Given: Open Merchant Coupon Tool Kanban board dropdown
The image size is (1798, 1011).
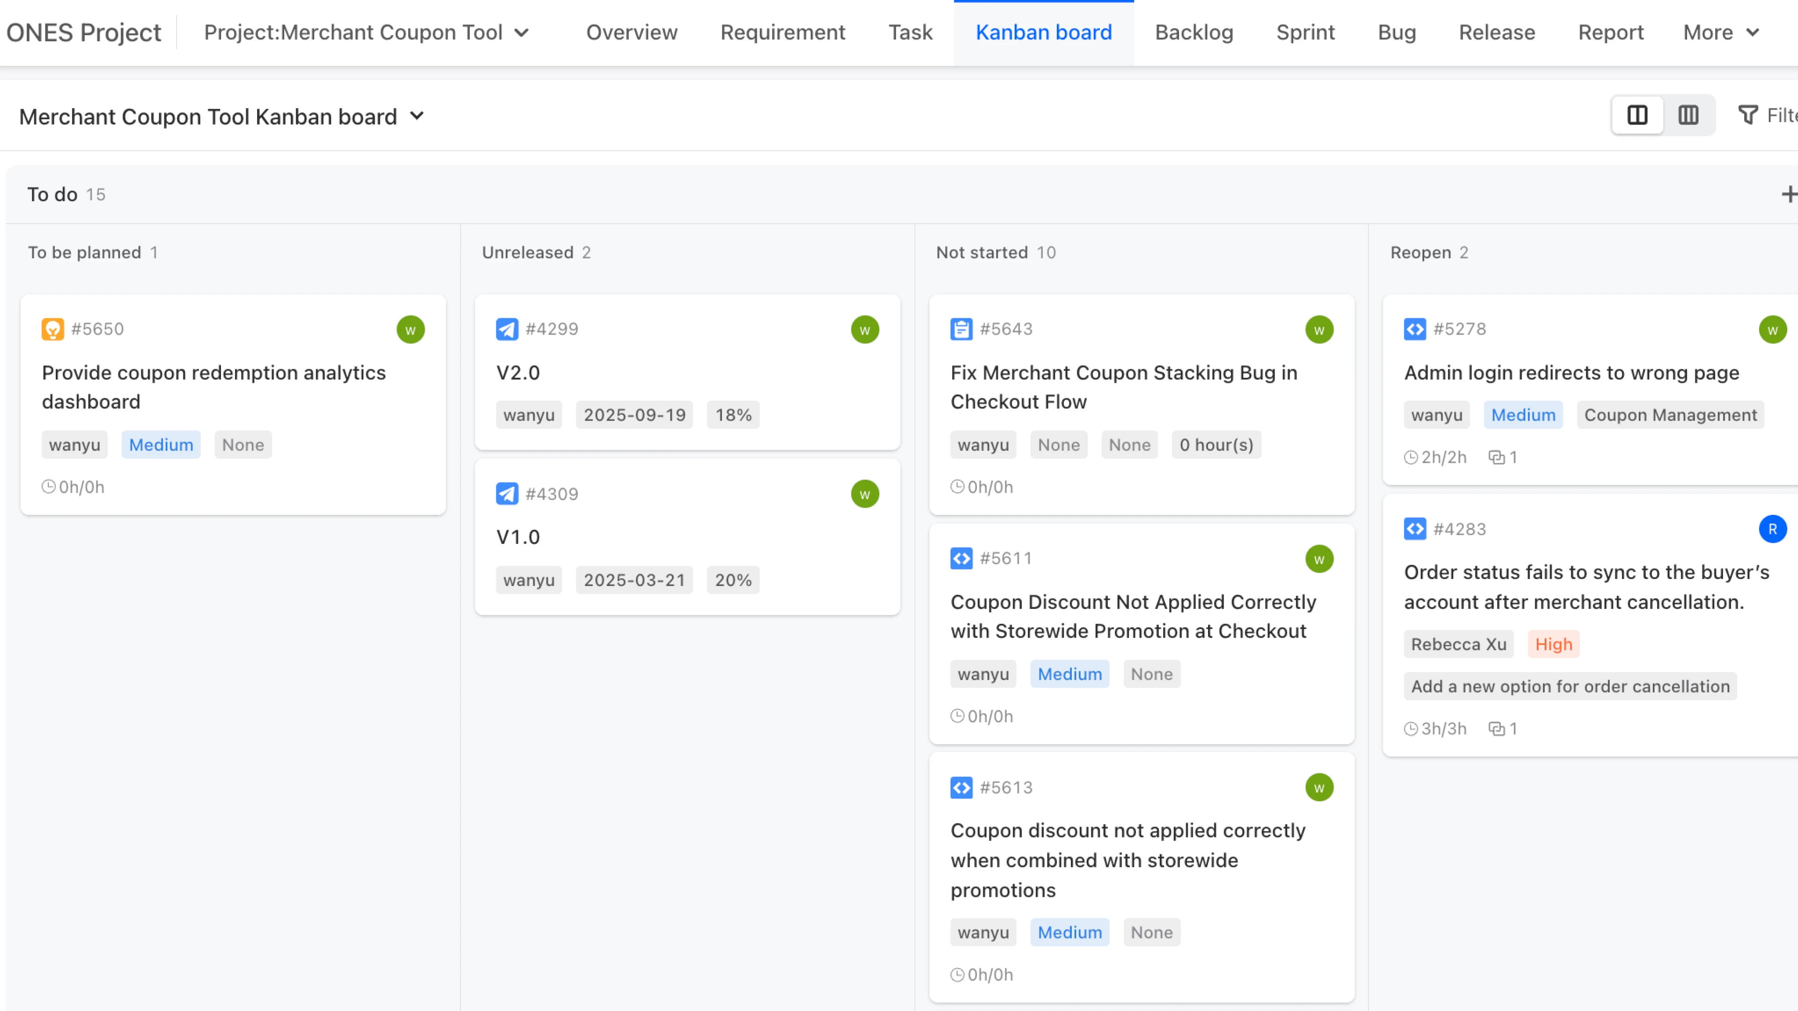Looking at the screenshot, I should pyautogui.click(x=221, y=116).
